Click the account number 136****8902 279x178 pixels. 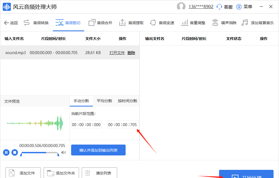[x=201, y=7]
